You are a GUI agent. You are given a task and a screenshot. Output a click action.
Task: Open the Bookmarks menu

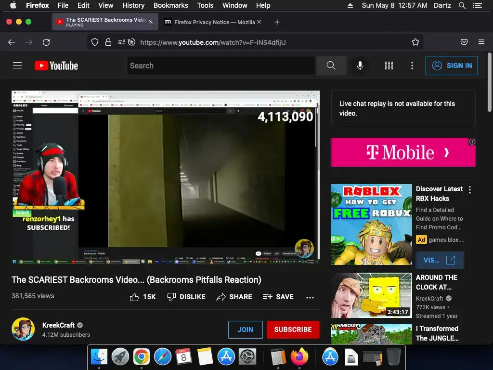pos(171,5)
